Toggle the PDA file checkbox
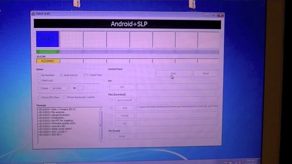The image size is (292, 164). point(111,108)
